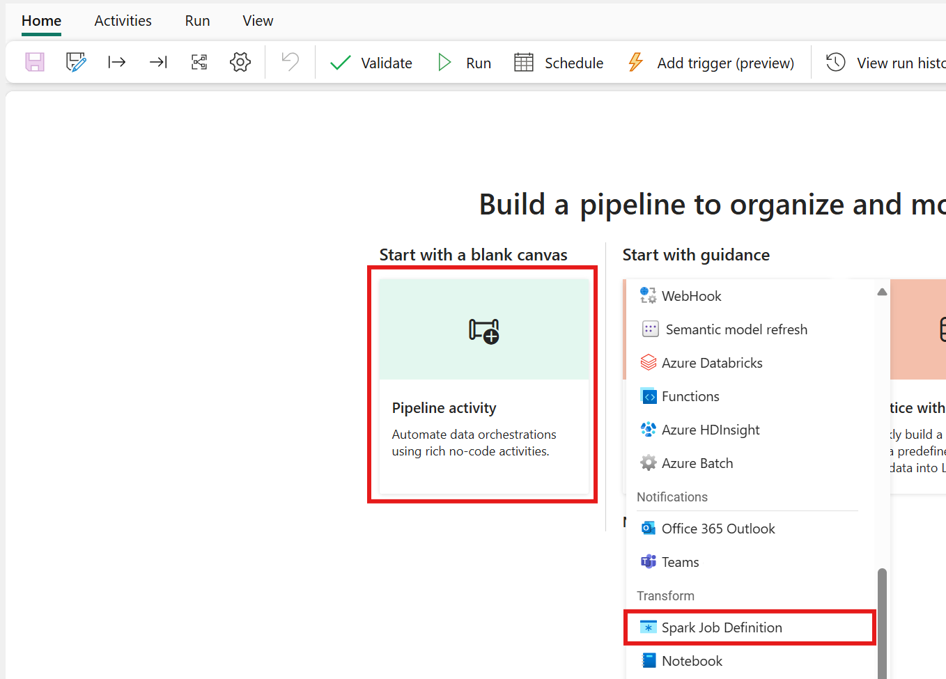Click the Run play button
Viewport: 946px width, 679px height.
pyautogui.click(x=464, y=63)
